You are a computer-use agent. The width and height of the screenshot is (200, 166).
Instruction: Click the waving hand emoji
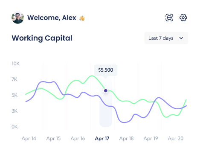(82, 18)
